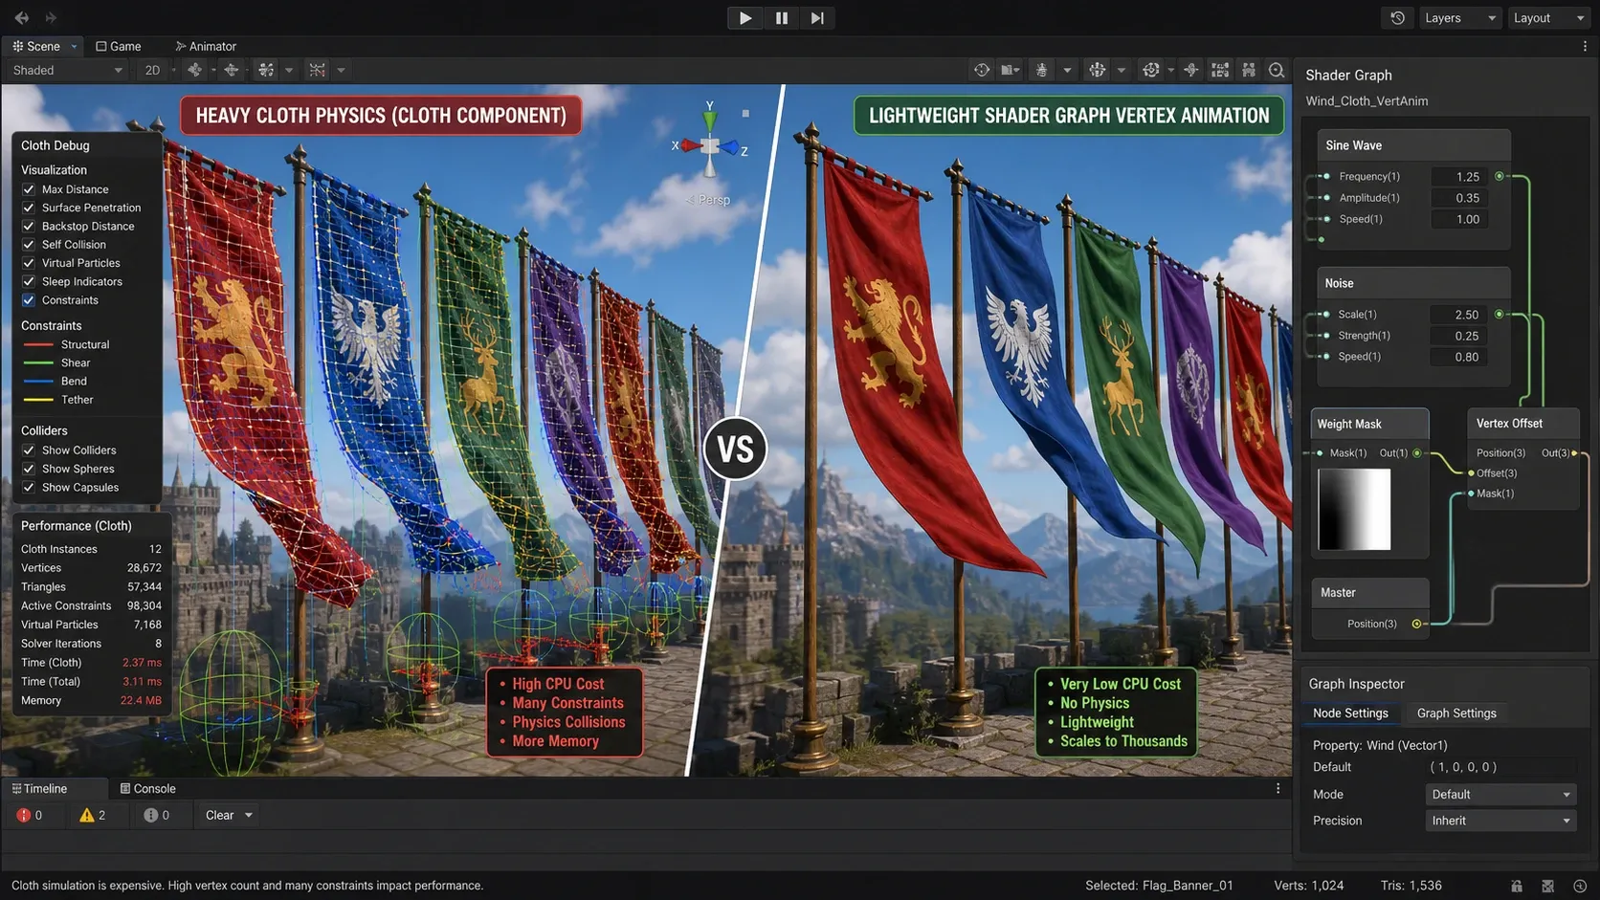Toggle the Constraints checkbox
Image resolution: width=1600 pixels, height=900 pixels.
pos(29,300)
